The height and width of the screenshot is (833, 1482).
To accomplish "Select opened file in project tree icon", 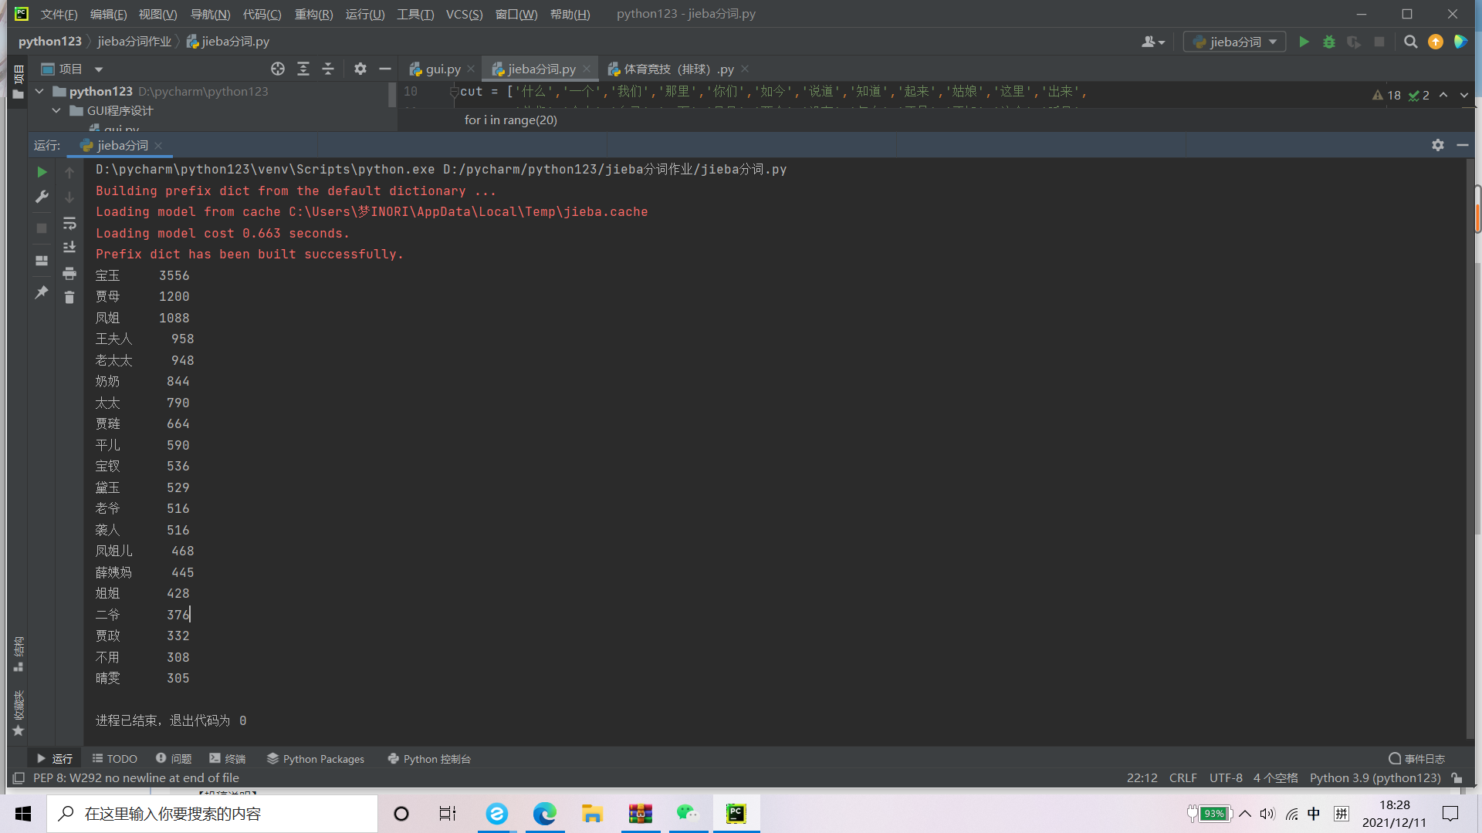I will 278,69.
